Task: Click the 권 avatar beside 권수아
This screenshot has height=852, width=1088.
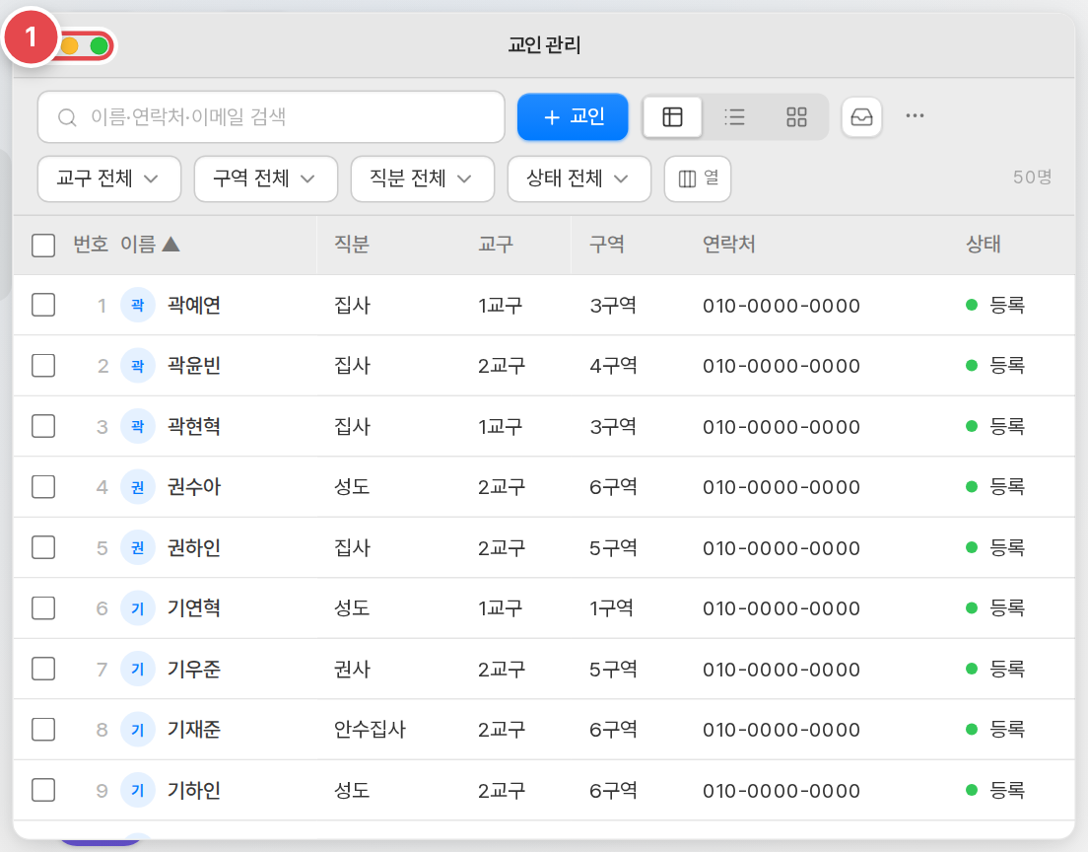Action: (x=137, y=487)
